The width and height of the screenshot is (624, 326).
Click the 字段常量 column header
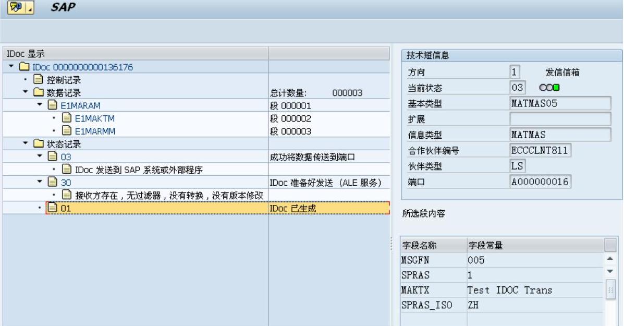(535, 245)
